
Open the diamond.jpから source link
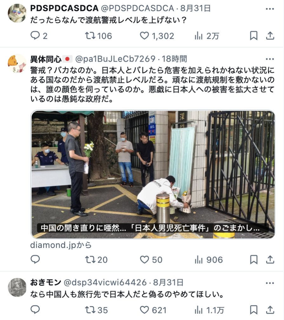[61, 245]
